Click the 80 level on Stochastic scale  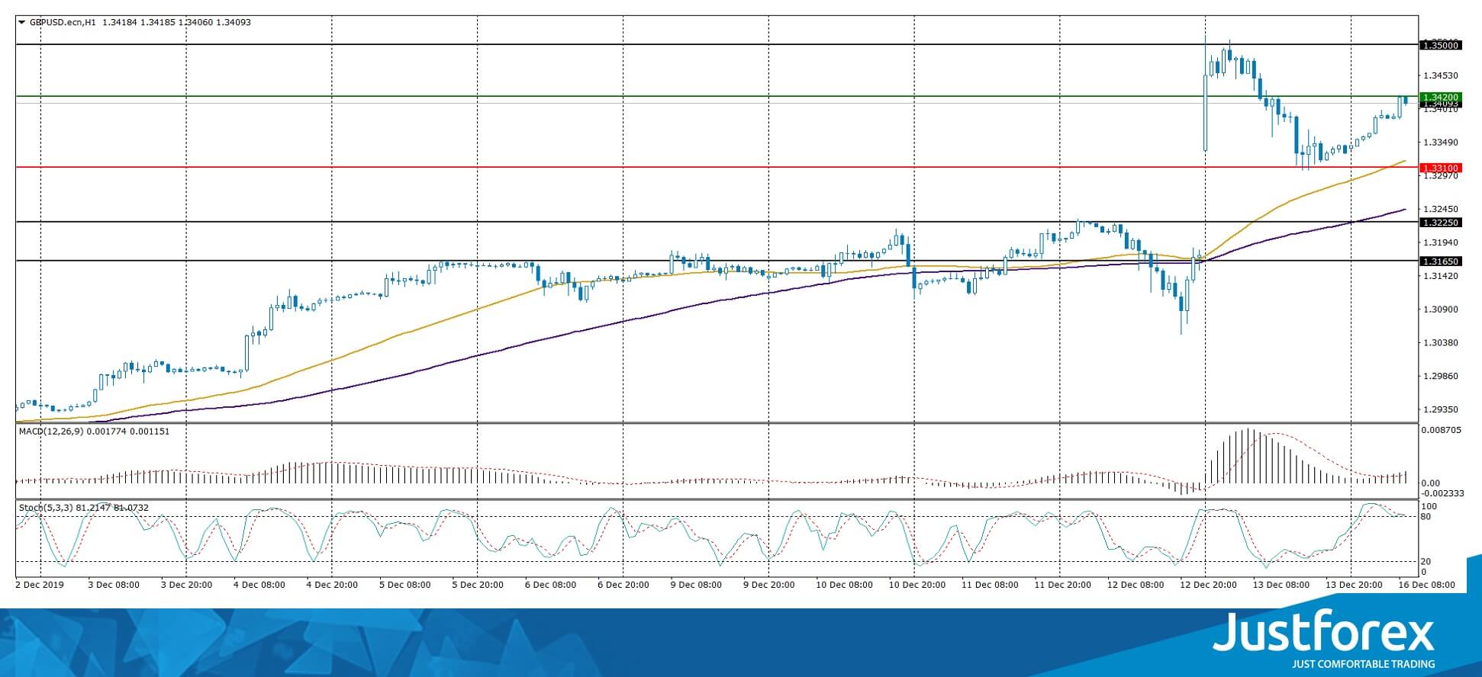pyautogui.click(x=1426, y=517)
